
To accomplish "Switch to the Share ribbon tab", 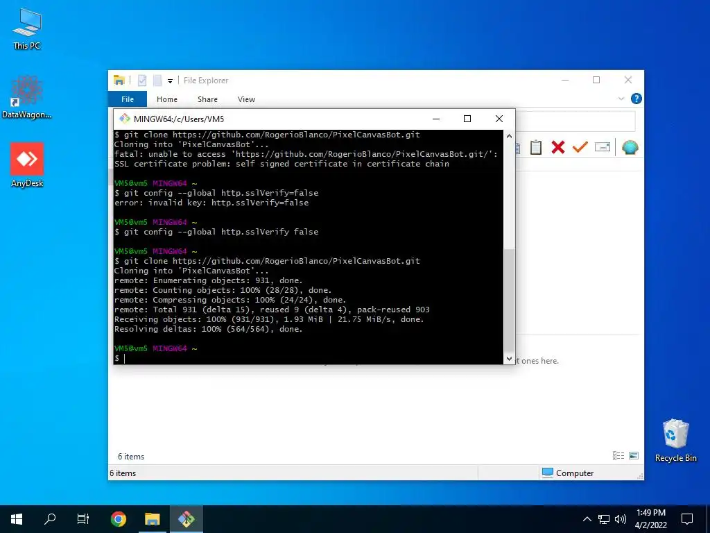I will pos(207,99).
